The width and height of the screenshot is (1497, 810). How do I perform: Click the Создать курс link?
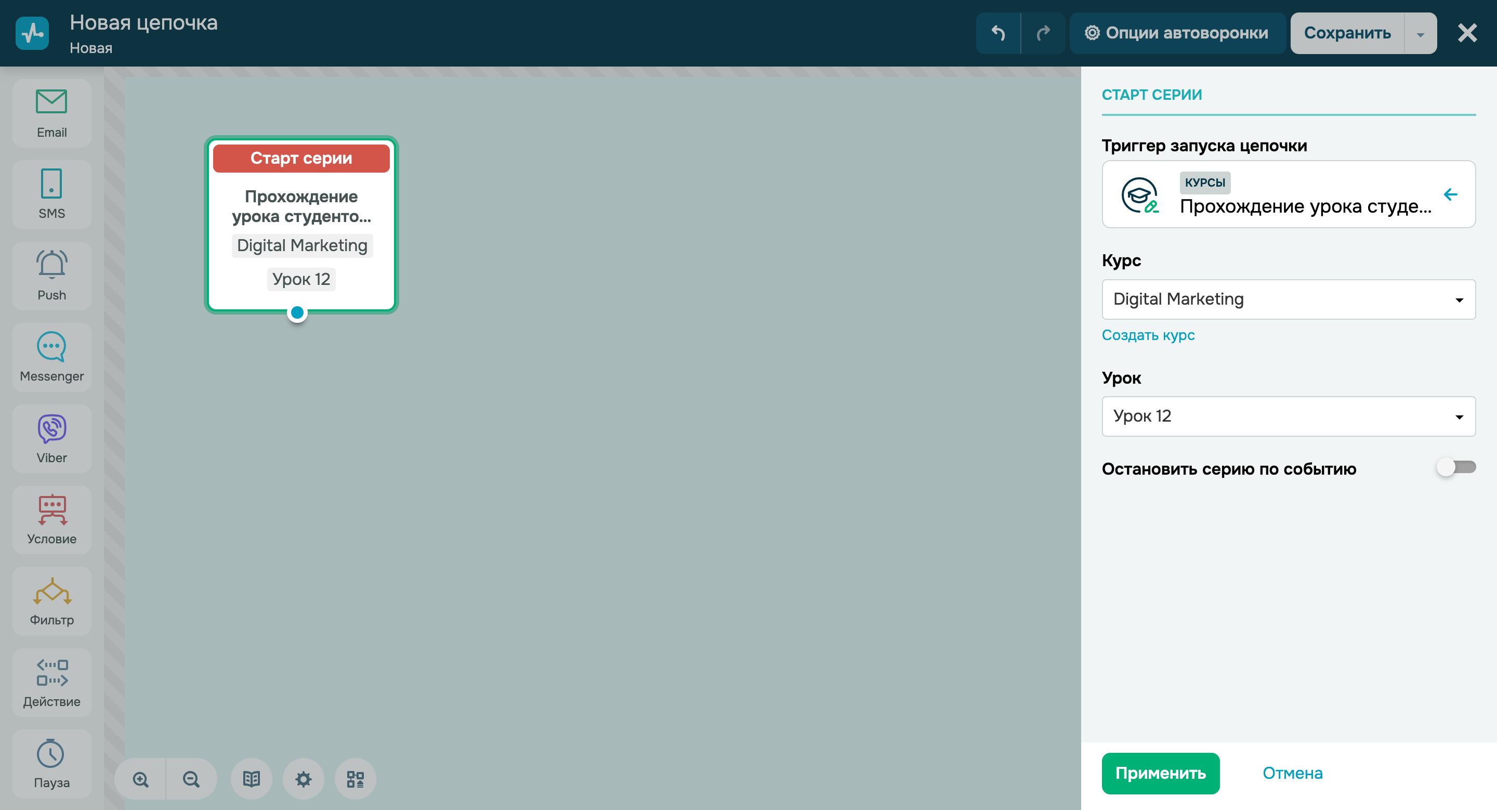(1148, 335)
